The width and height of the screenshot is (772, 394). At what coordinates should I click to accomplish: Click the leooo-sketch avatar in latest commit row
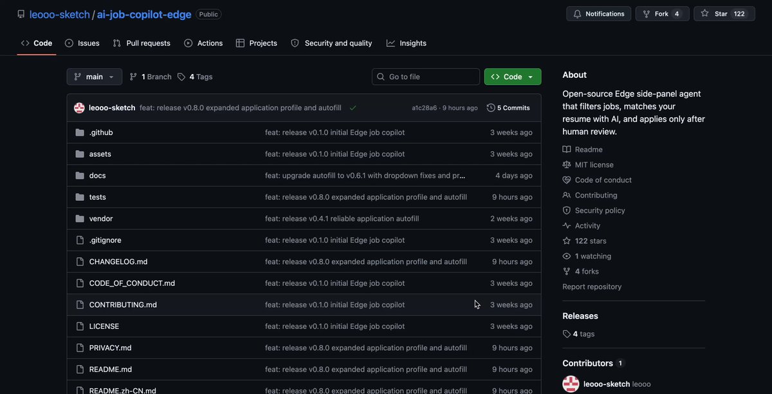click(x=79, y=108)
